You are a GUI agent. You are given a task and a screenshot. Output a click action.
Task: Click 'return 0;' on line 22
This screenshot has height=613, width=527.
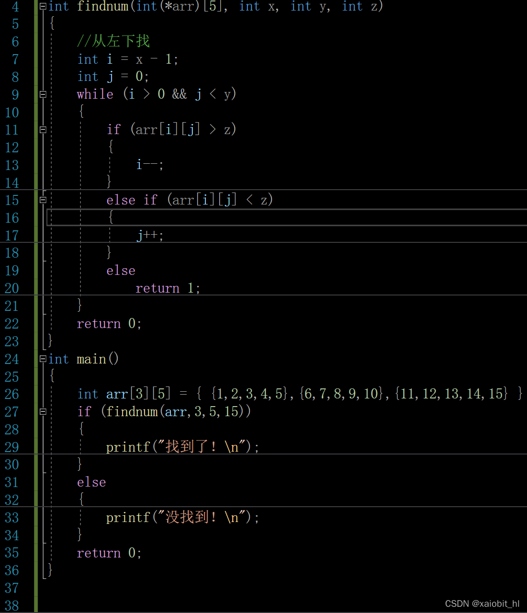[109, 324]
